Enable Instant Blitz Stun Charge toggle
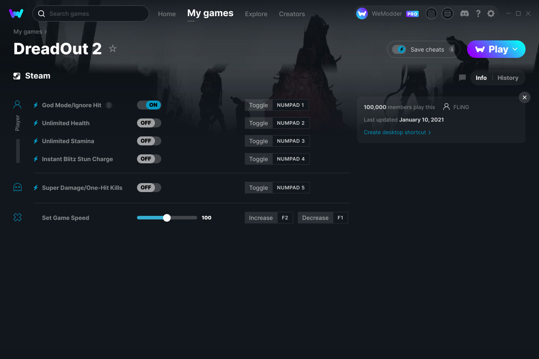 pyautogui.click(x=149, y=159)
